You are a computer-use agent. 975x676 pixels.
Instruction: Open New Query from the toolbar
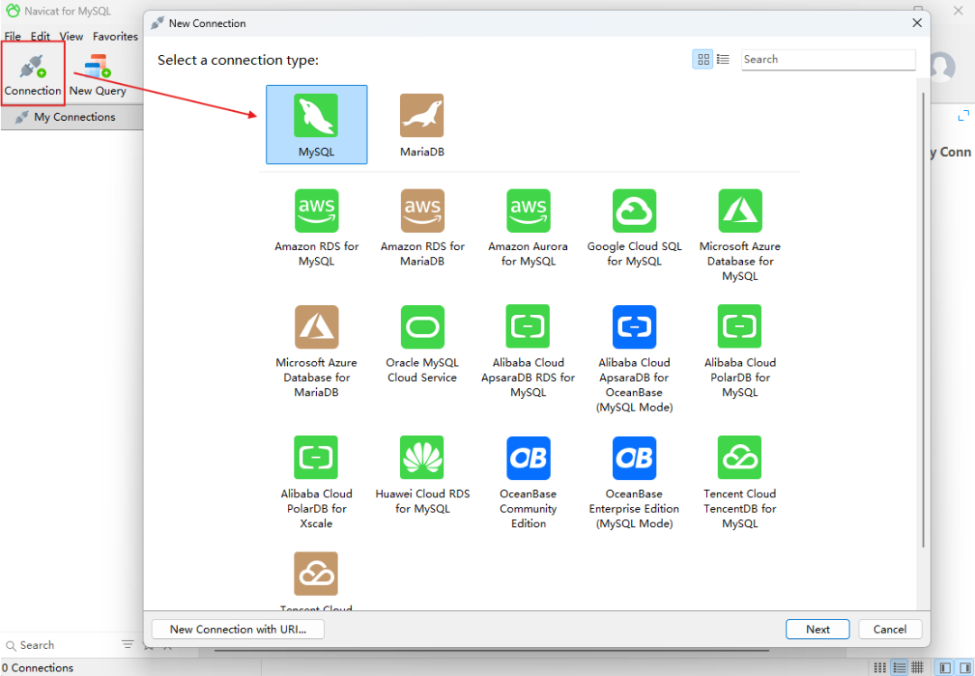(97, 75)
